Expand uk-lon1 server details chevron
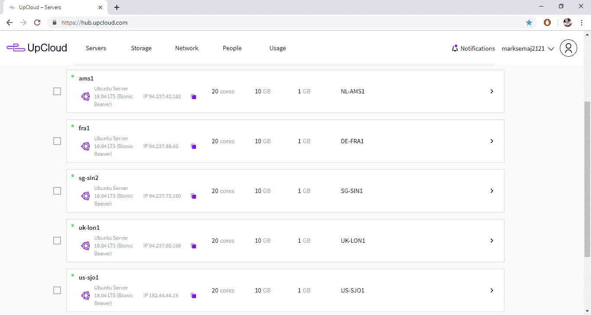 click(x=491, y=241)
